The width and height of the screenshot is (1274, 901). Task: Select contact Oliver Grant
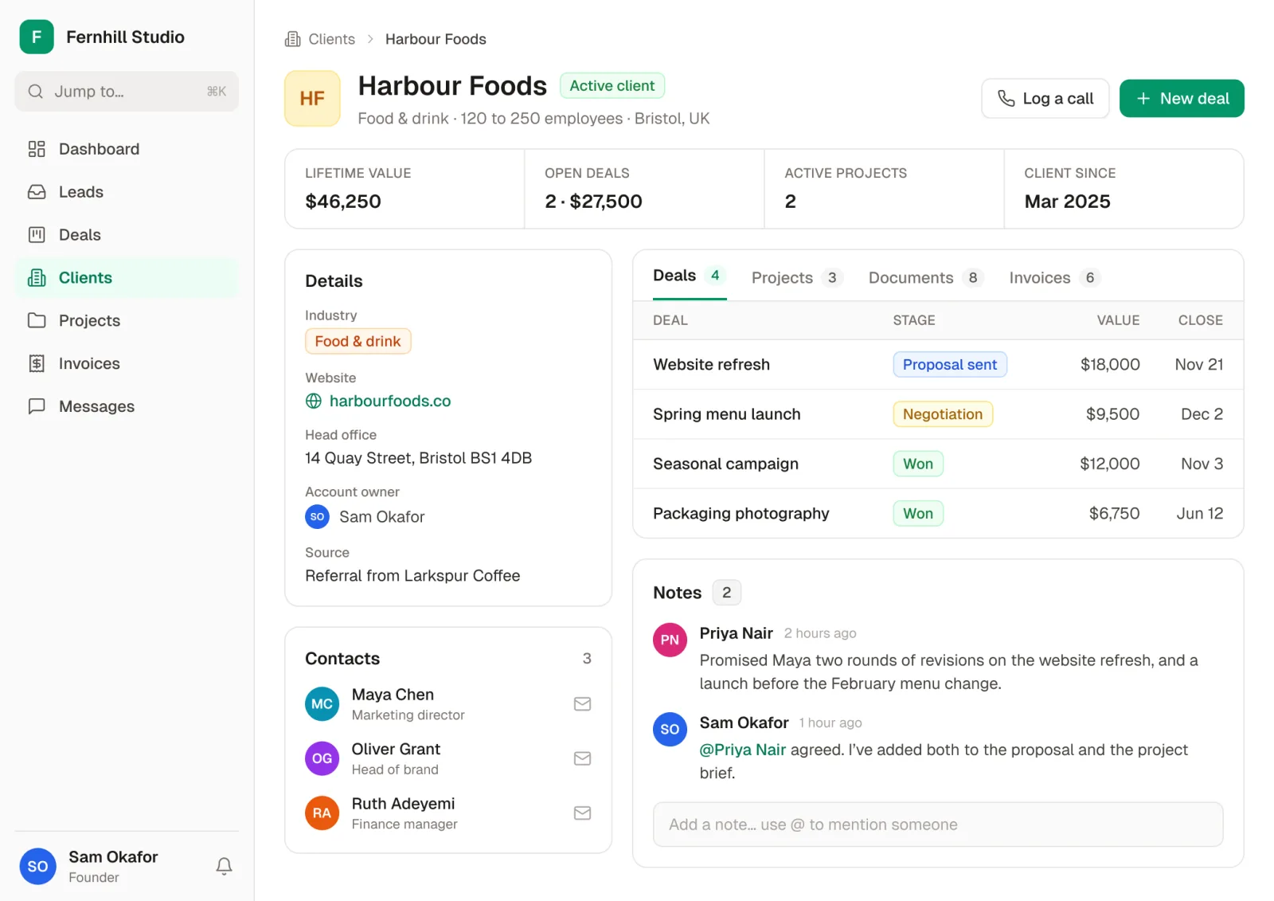click(x=447, y=758)
